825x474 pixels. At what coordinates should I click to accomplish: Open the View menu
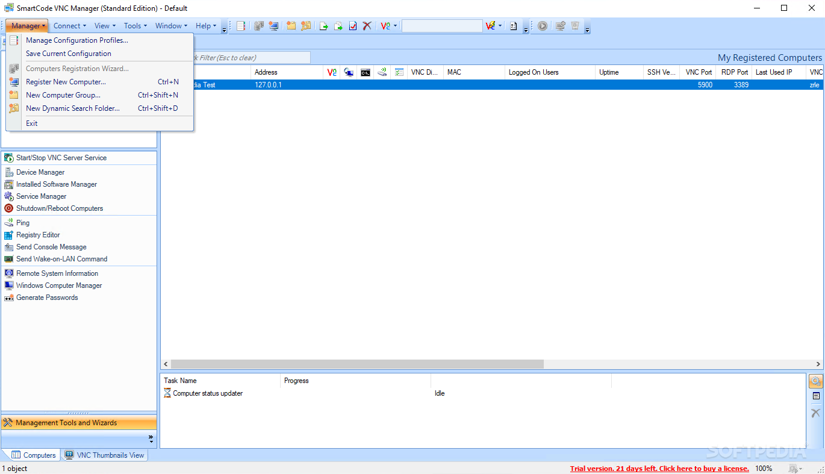(x=105, y=26)
